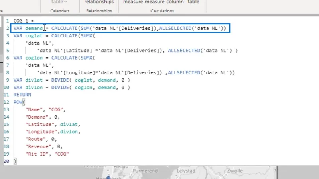
Task: Click the RETURN keyword on line 11
Action: pyautogui.click(x=22, y=95)
